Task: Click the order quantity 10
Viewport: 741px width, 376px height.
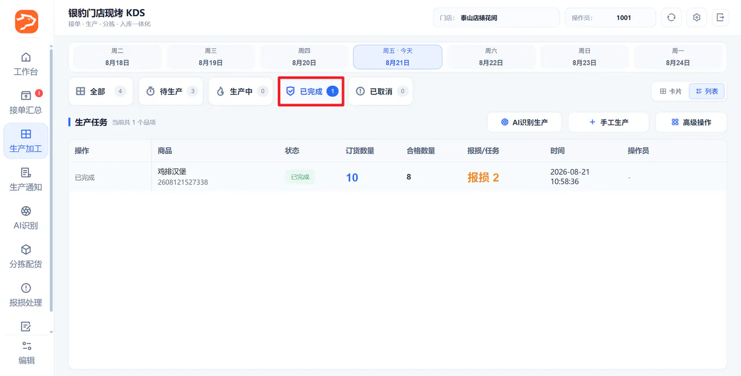Action: tap(352, 178)
